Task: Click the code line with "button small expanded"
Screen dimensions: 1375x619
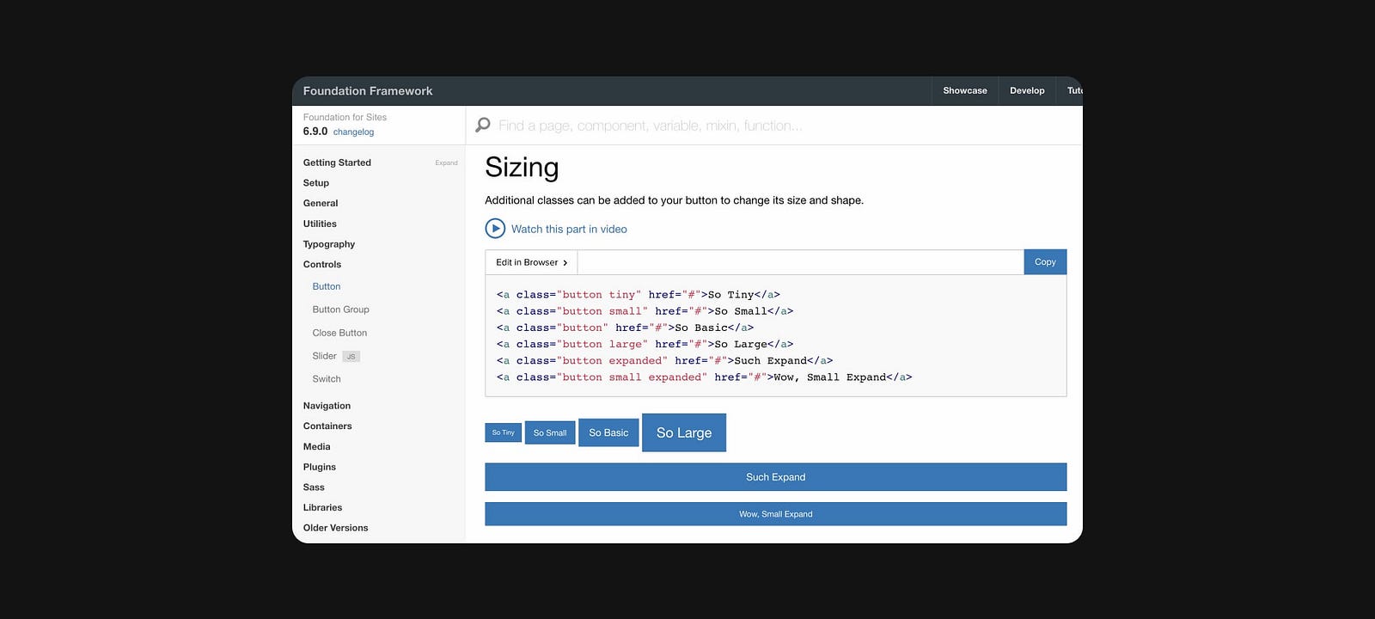Action: point(704,377)
